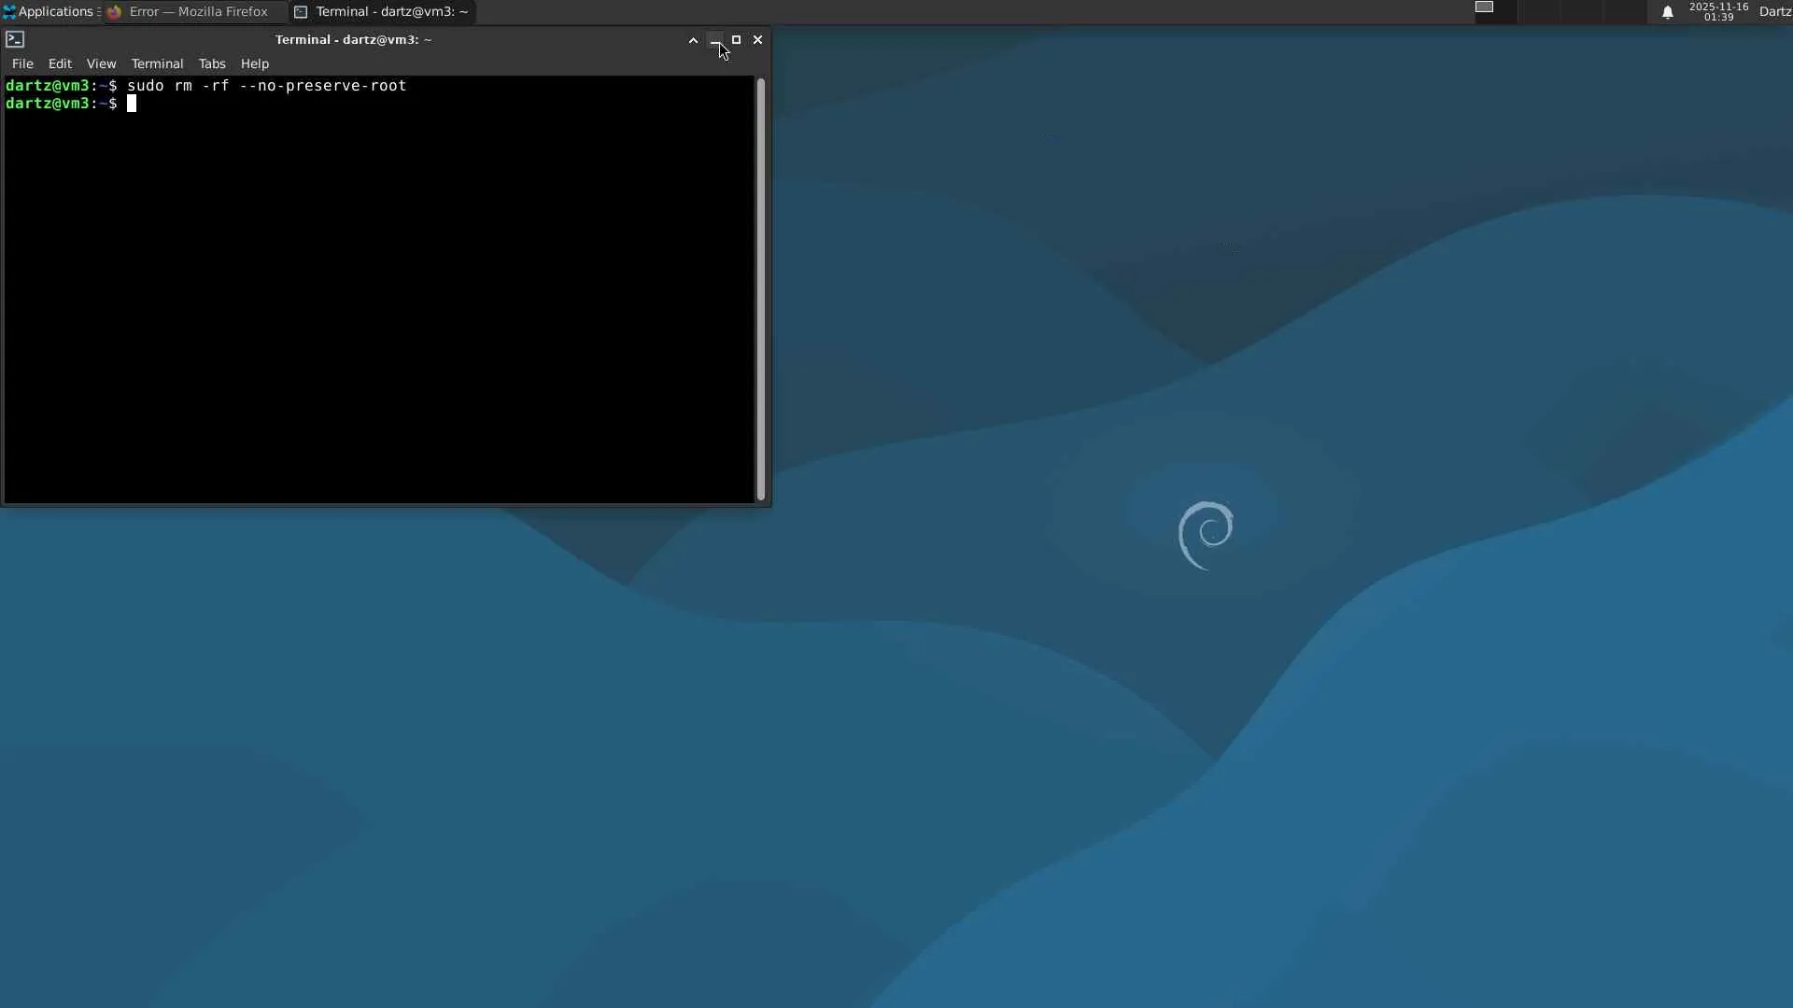This screenshot has width=1793, height=1008.
Task: Roll up window using the caret icon
Action: (693, 40)
